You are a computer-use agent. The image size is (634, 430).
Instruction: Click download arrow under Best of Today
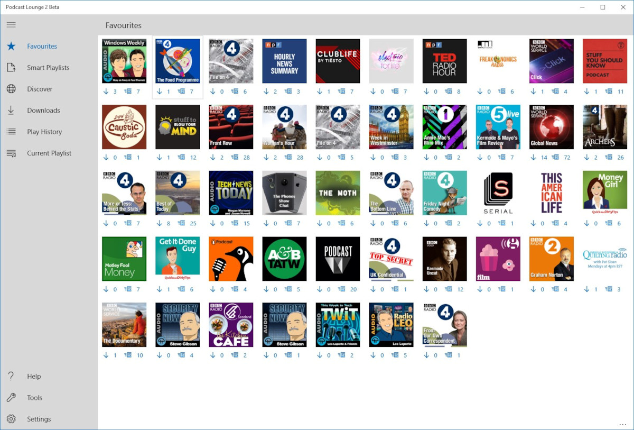pos(160,224)
